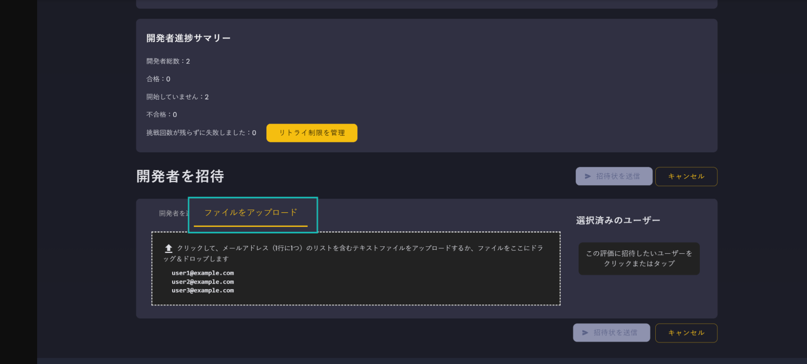Click the 合格：0 line
The image size is (807, 364).
(x=158, y=79)
